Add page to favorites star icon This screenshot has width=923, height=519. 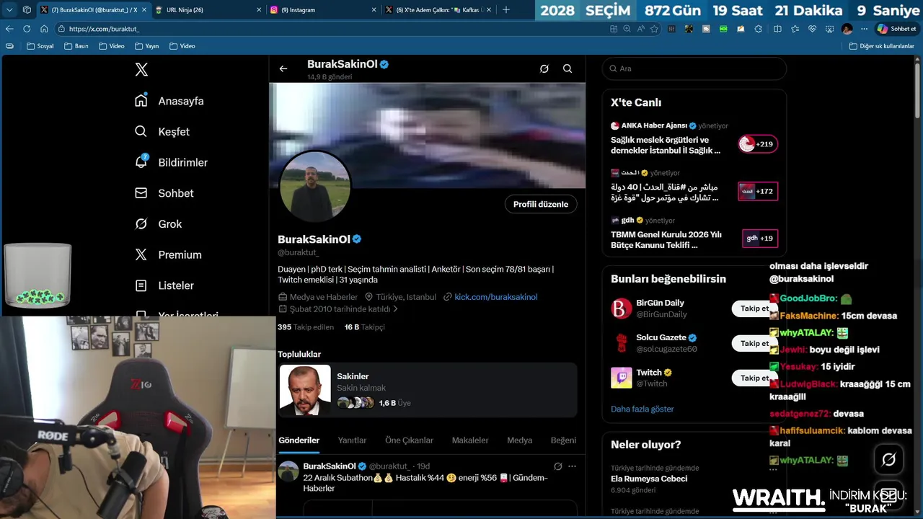[655, 29]
